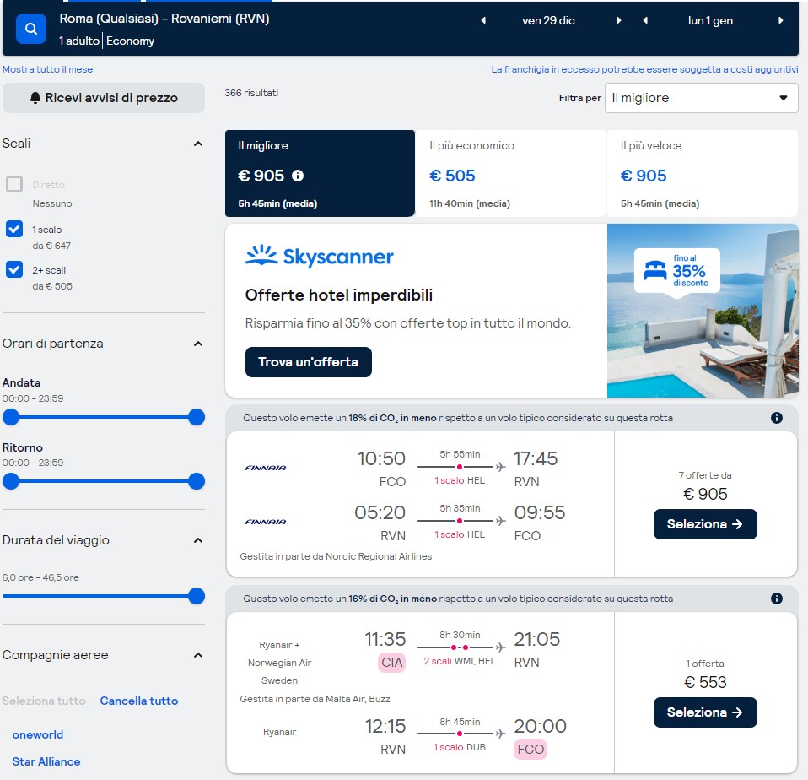The image size is (808, 780).
Task: Click the lun 1 gen return date
Action: pyautogui.click(x=710, y=20)
